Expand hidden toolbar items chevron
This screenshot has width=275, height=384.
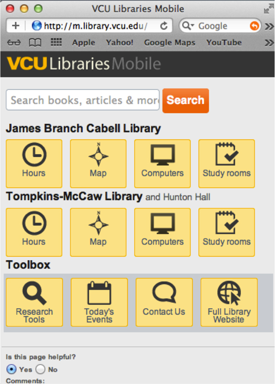269,26
